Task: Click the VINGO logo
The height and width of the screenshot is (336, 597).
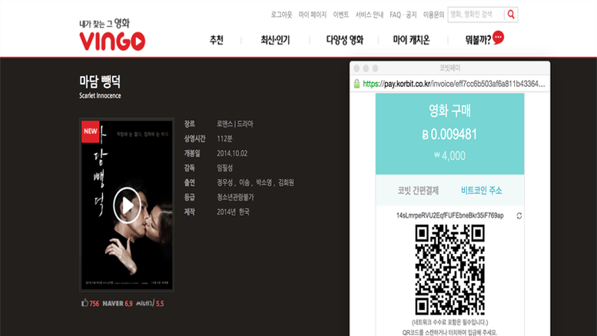Action: 112,42
